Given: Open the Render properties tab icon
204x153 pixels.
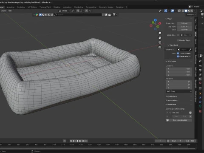Looking at the screenshot, I should click(x=200, y=66).
